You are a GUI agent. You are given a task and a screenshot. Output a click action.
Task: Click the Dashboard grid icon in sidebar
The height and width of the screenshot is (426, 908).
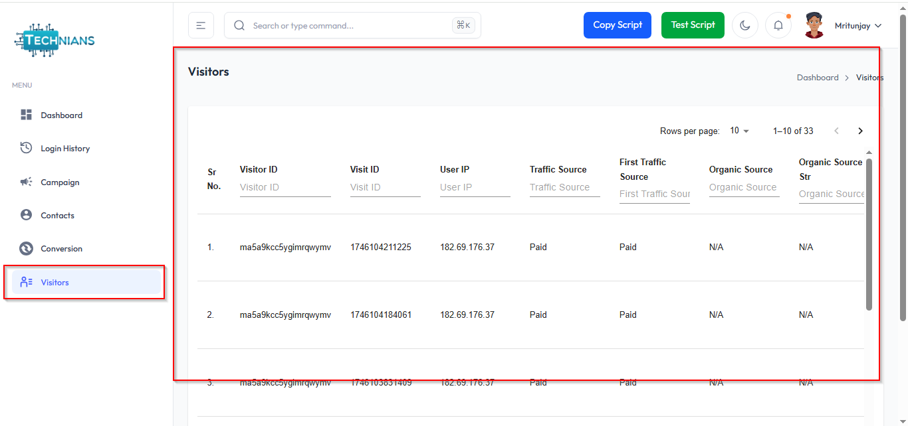(27, 115)
